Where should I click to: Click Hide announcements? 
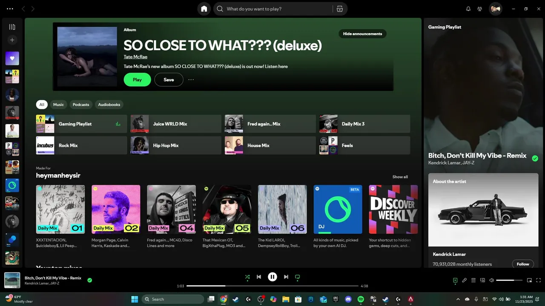pyautogui.click(x=362, y=34)
